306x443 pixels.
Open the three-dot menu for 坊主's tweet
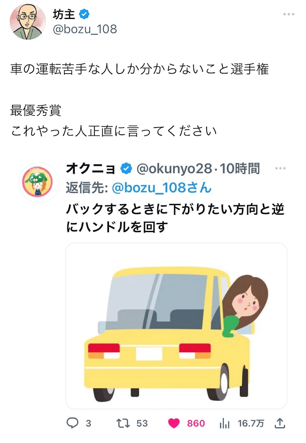pos(289,14)
